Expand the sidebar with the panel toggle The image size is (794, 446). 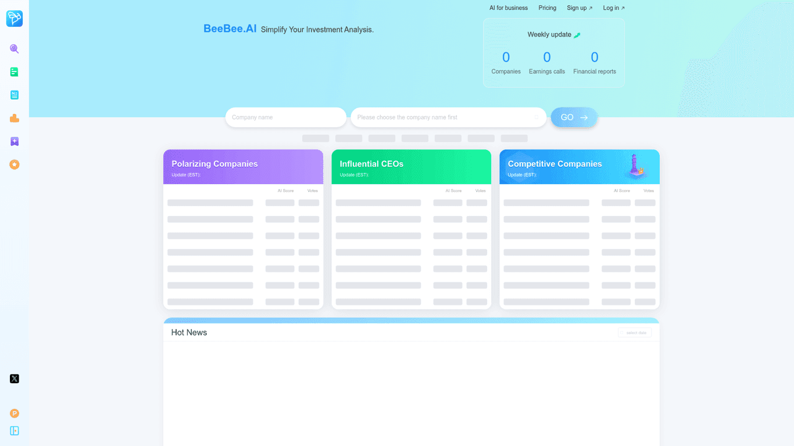[15, 431]
